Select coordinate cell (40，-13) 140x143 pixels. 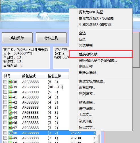[55, 87]
